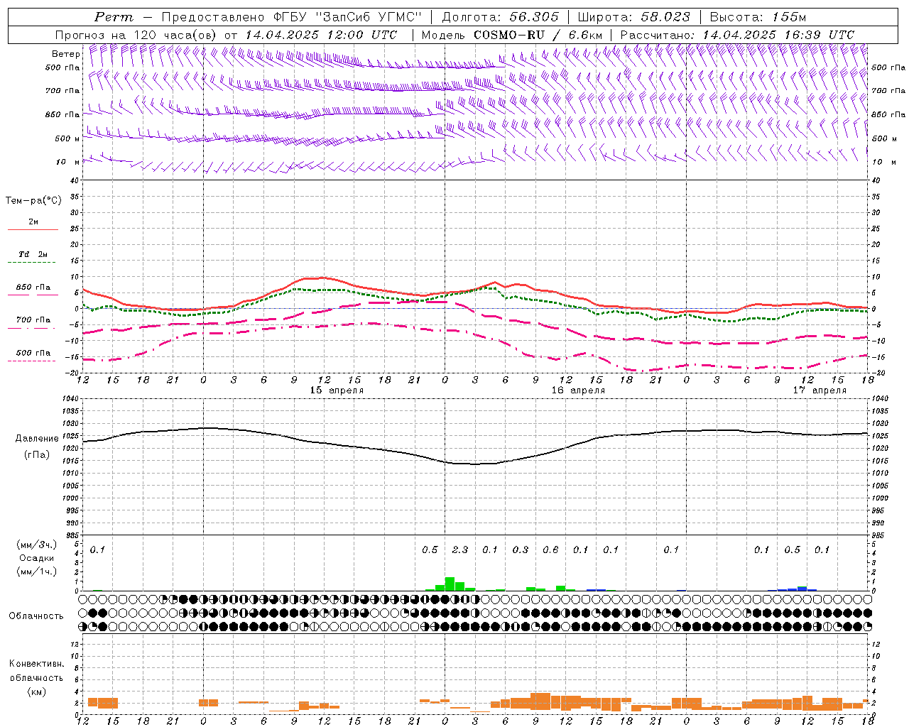909x727 pixels.
Task: Click the tallest green precipitation bar
Action: pyautogui.click(x=450, y=584)
